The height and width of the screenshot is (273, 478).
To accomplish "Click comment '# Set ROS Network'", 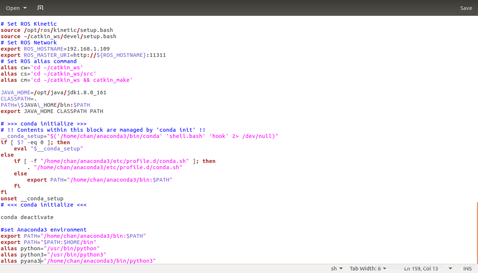I will [x=29, y=43].
